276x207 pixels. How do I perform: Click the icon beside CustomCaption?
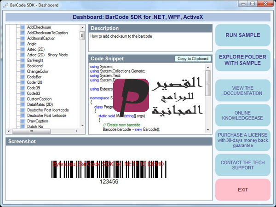tap(23, 99)
